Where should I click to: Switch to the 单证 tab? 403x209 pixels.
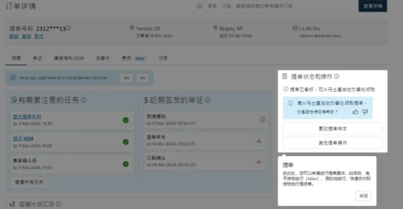37,58
